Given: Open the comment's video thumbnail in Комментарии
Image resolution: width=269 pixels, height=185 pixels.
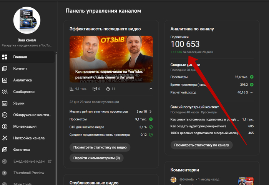Looking at the screenshot, I should 246,181.
